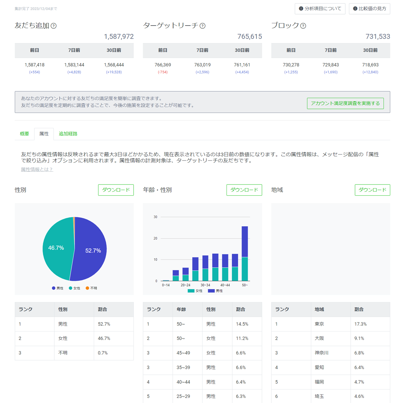Click help icon next to ブロック
Viewport: 405px width, 403px height.
tap(303, 26)
